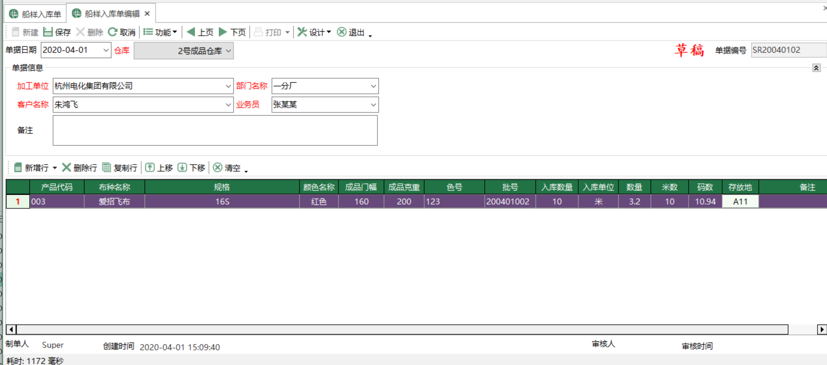827x365 pixels.
Task: Open the 业务员 dropdown
Action: [x=373, y=105]
